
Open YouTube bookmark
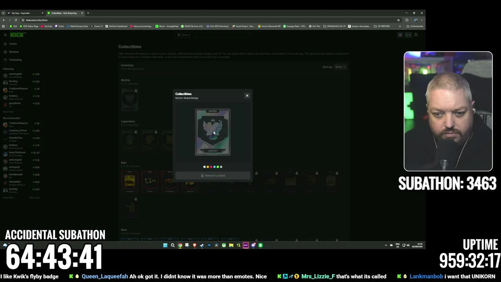click(x=46, y=26)
